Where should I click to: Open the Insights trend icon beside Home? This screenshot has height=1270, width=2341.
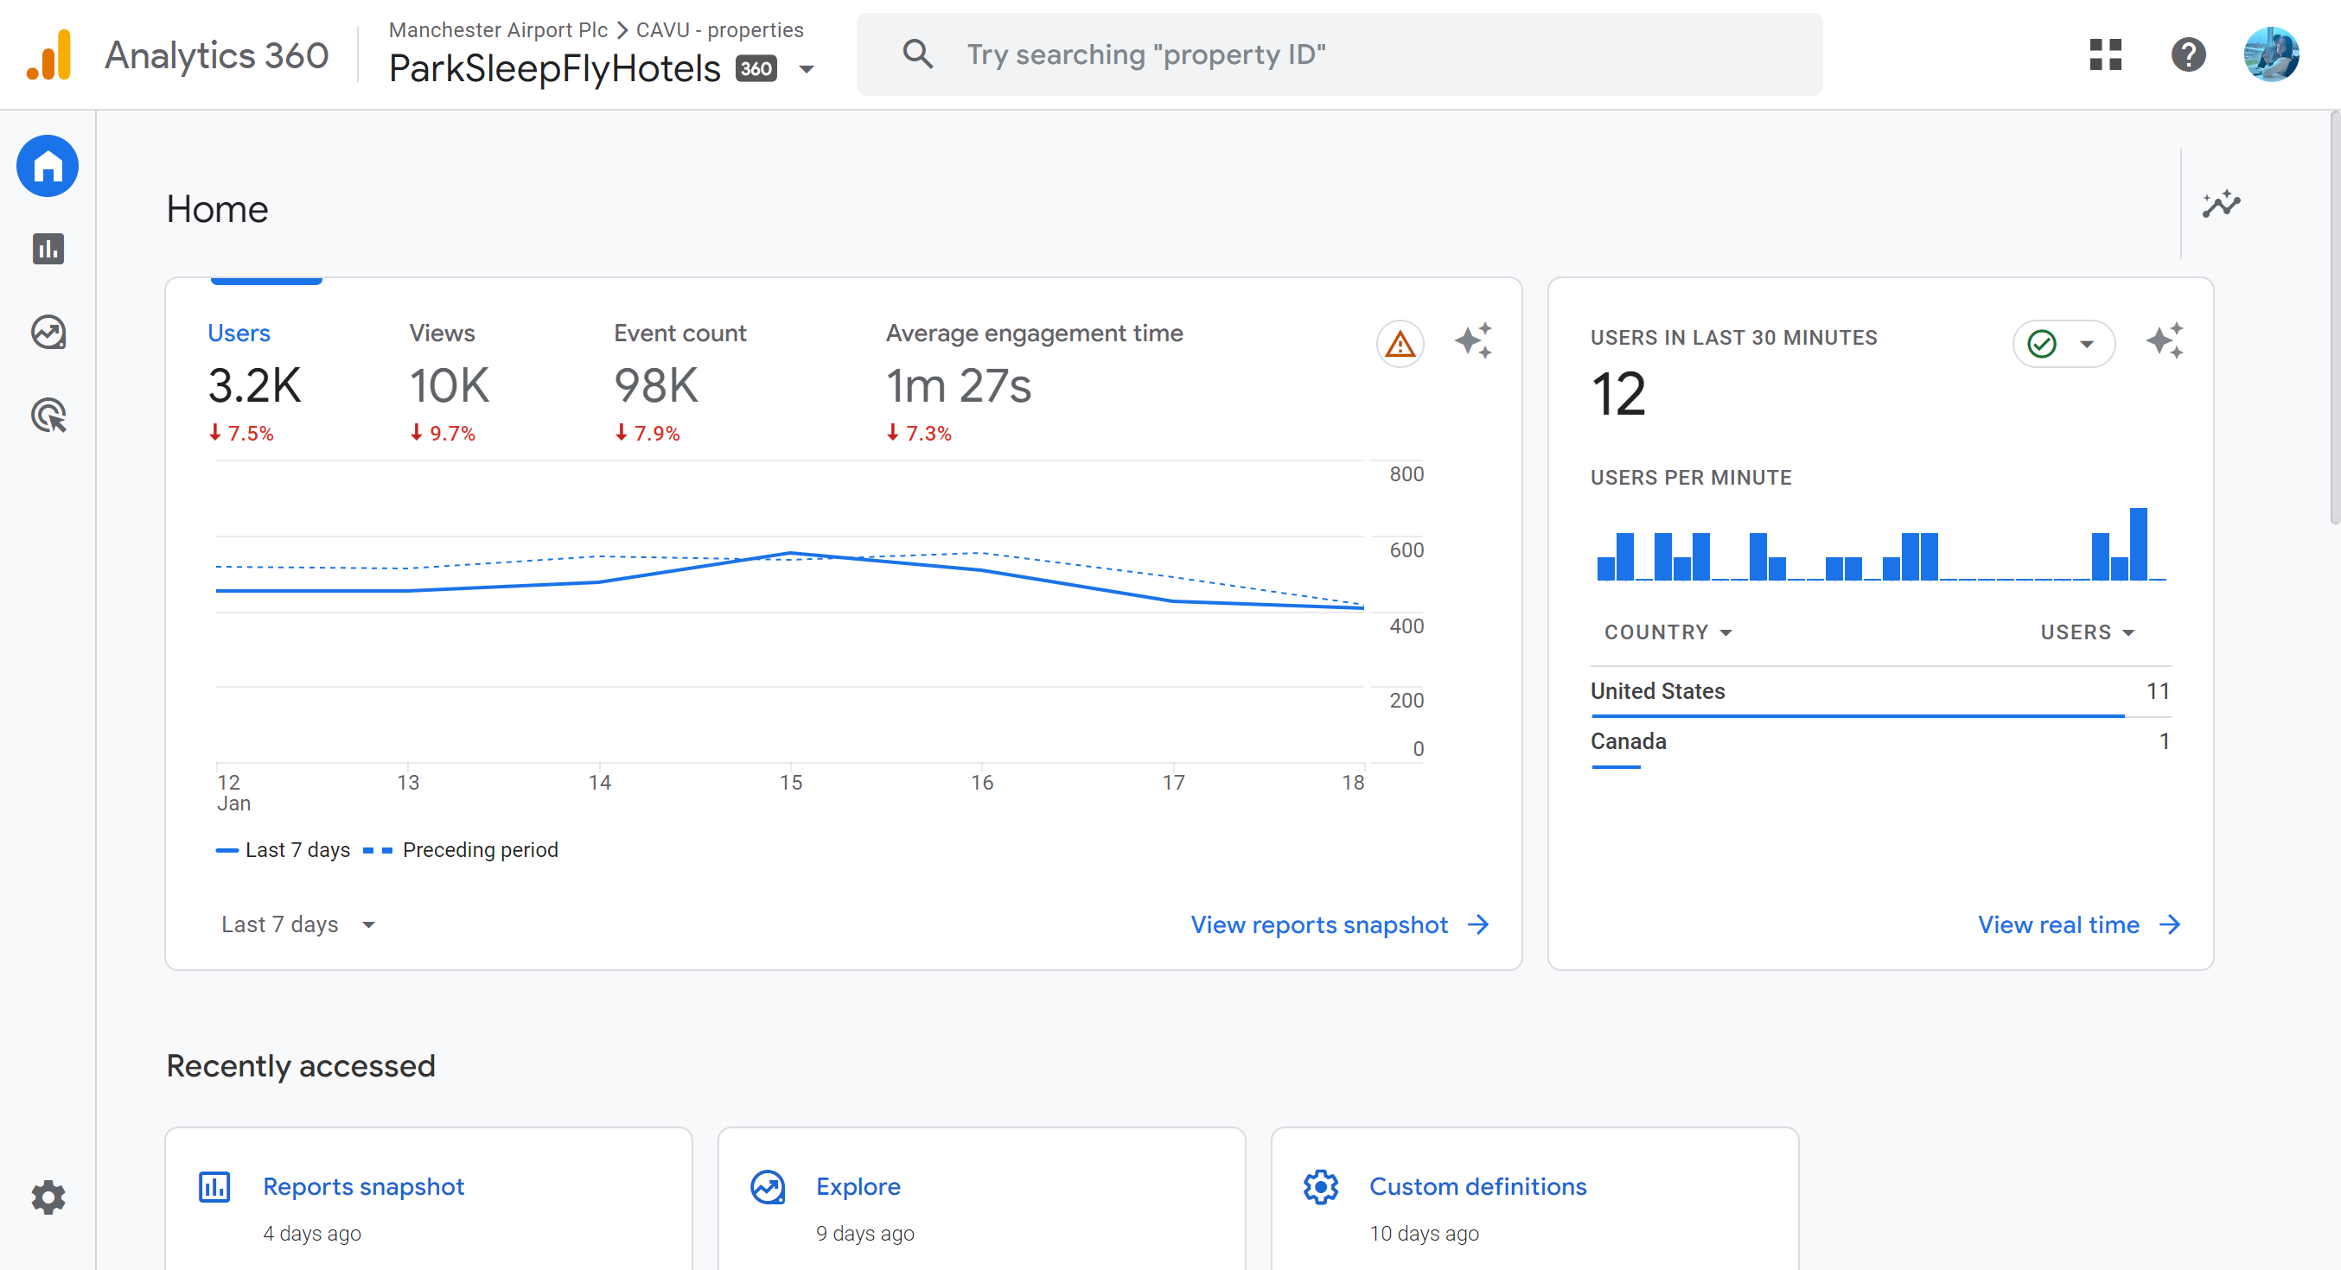[x=2220, y=205]
